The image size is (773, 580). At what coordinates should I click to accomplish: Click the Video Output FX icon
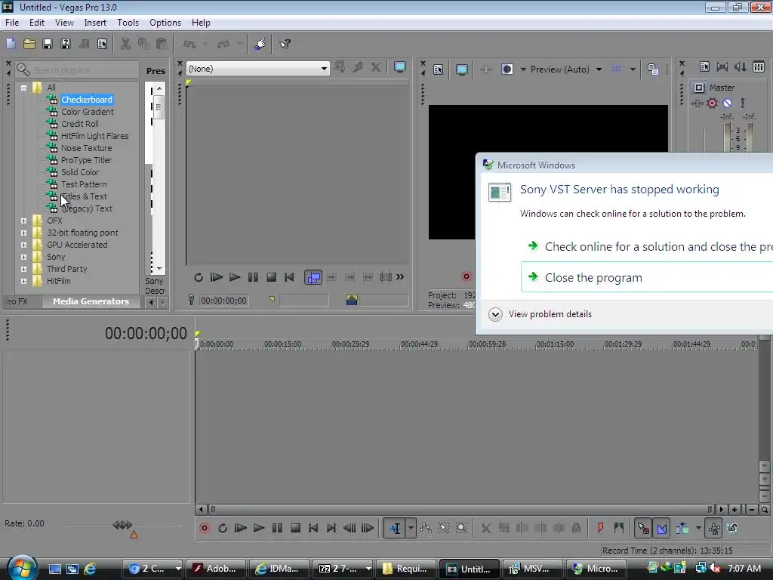click(485, 69)
